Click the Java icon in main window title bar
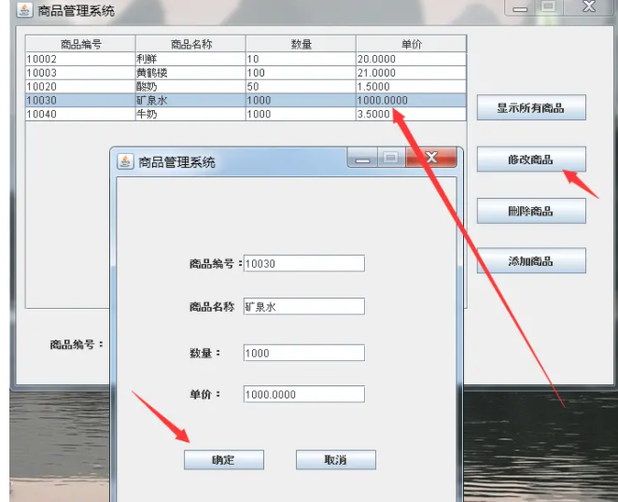 pyautogui.click(x=24, y=10)
